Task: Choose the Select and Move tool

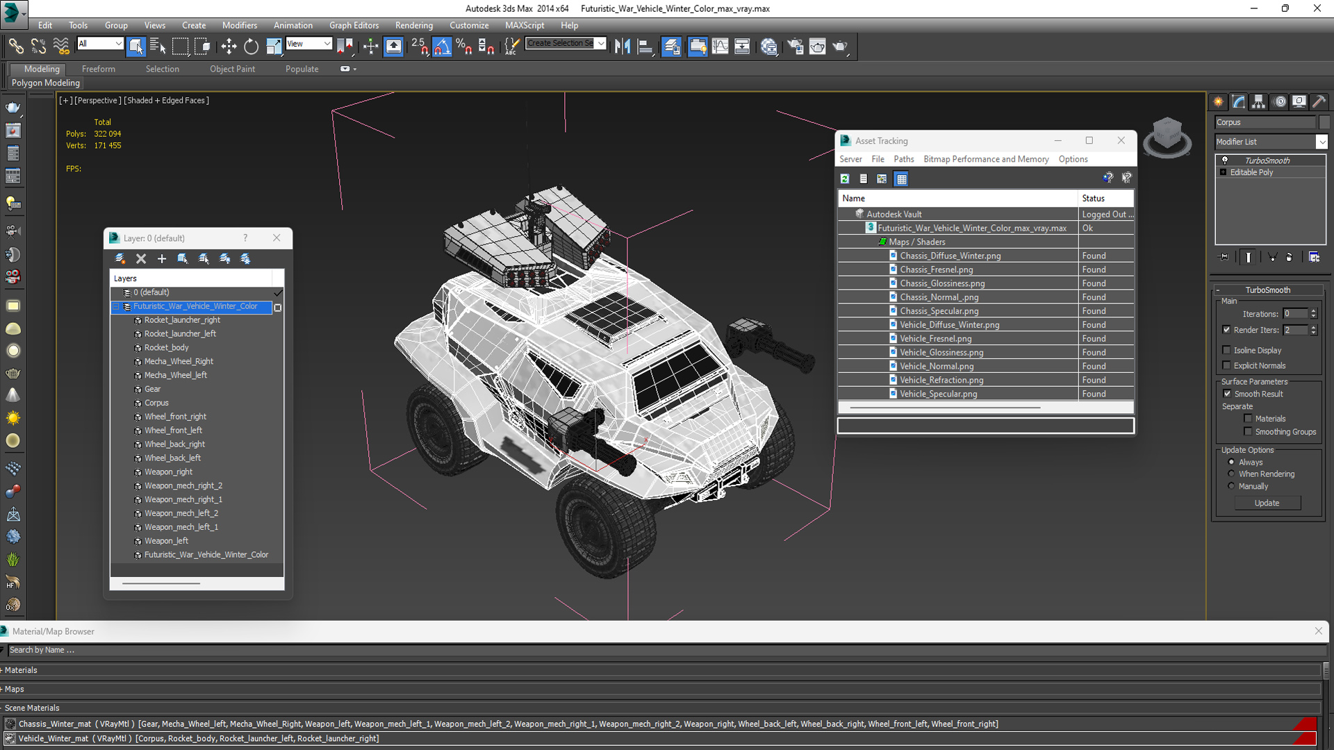Action: tap(229, 47)
